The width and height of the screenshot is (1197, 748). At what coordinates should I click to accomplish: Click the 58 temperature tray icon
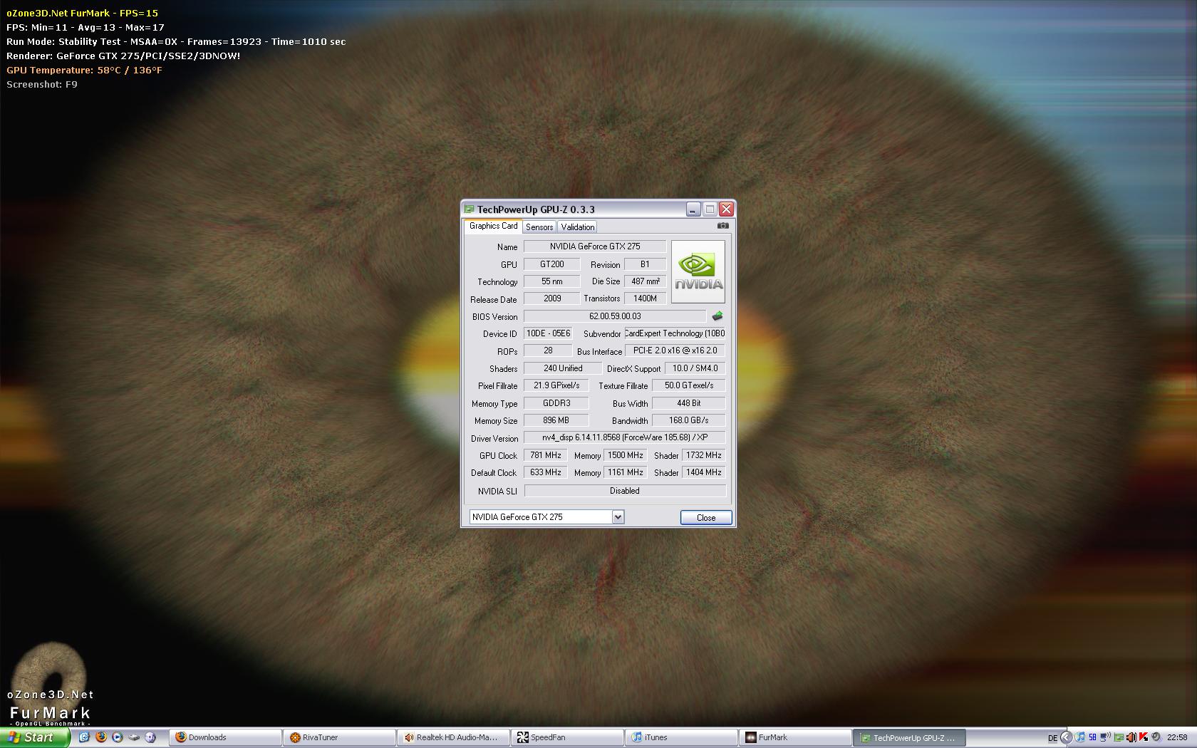1092,737
